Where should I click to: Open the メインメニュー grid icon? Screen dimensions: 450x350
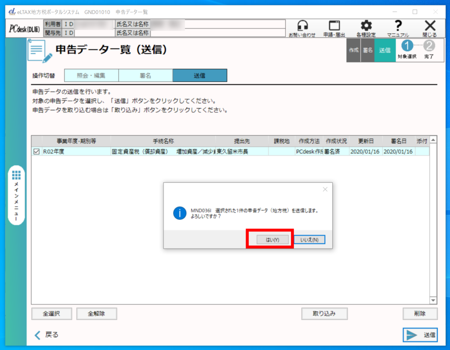16,175
